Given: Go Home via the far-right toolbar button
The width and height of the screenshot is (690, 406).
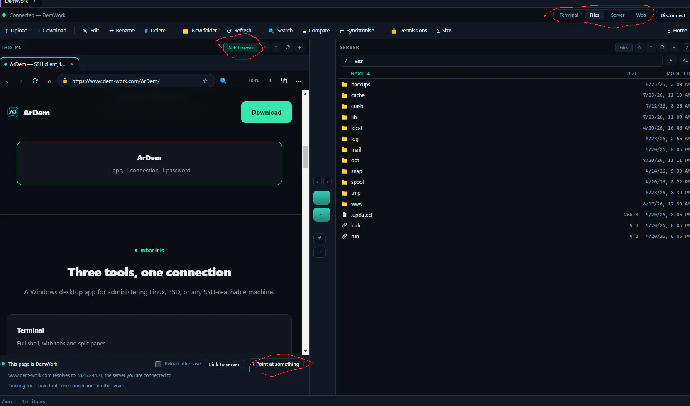Looking at the screenshot, I should tap(677, 31).
